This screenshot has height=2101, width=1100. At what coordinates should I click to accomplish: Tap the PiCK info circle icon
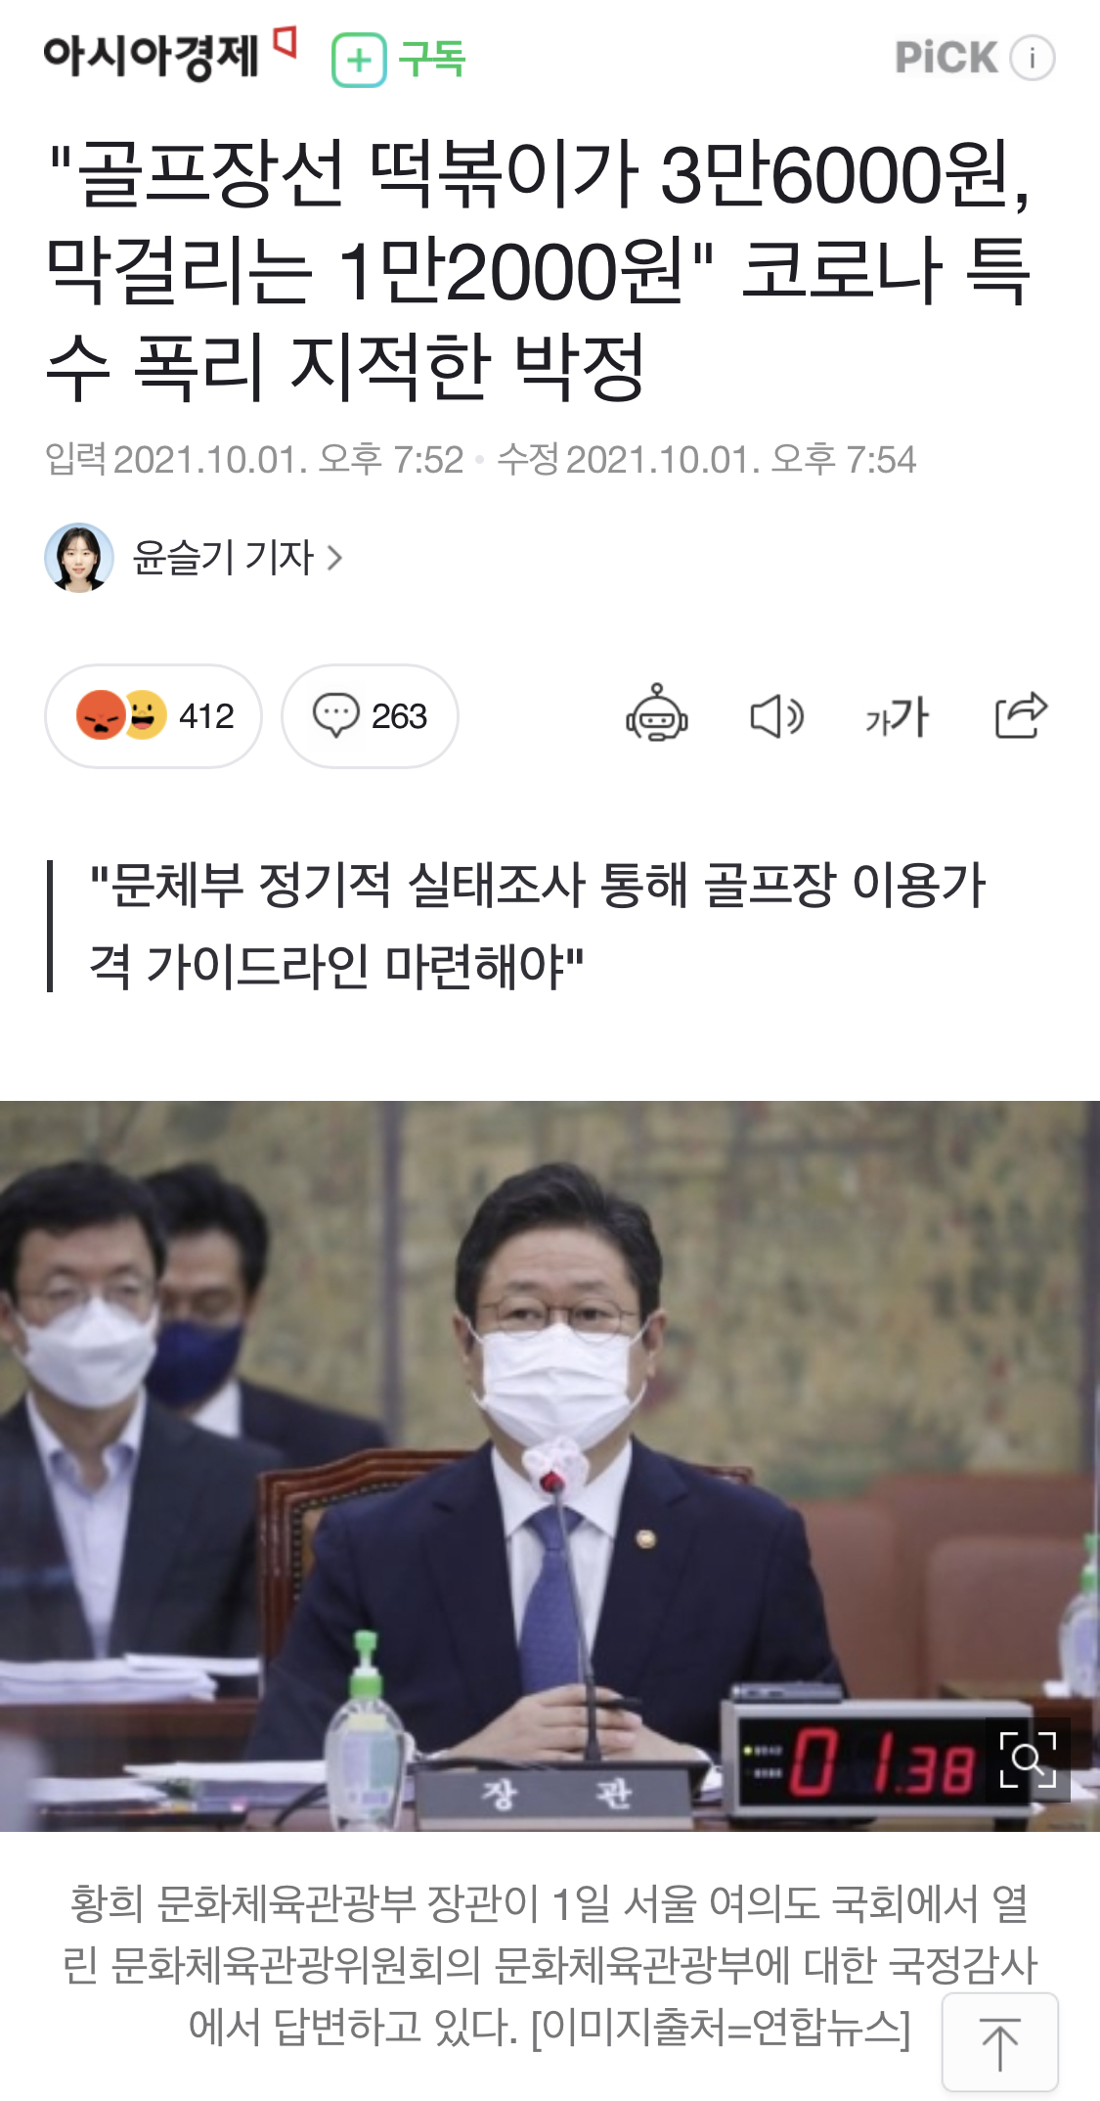pos(1033,58)
